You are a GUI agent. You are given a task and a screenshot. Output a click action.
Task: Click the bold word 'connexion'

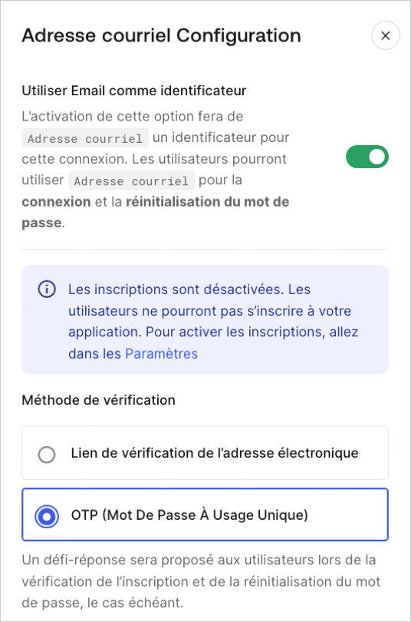point(56,201)
